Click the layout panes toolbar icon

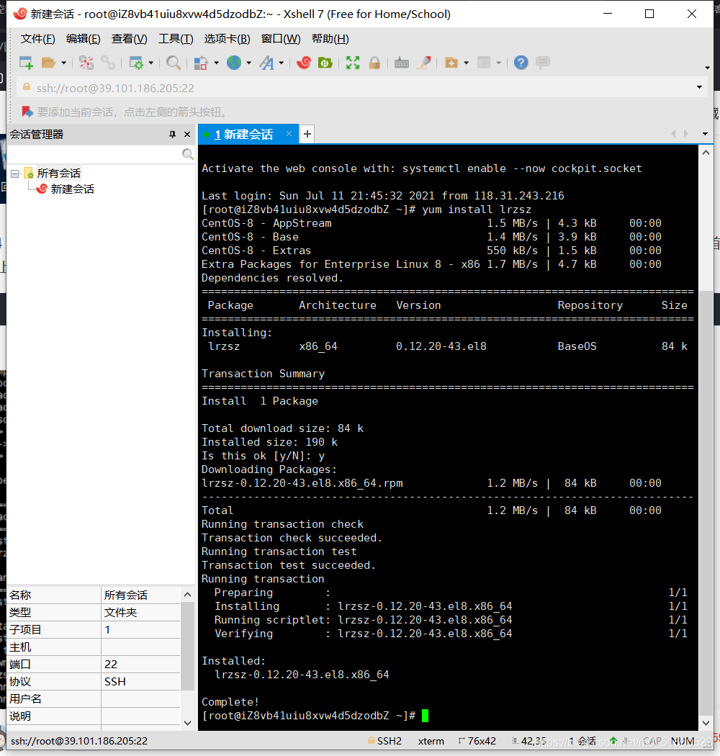(484, 63)
